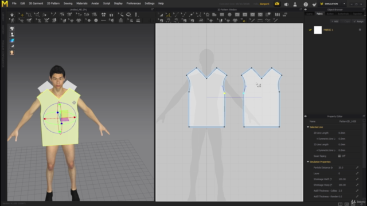
Task: Collapse the Simulation Properties section
Action: click(308, 161)
